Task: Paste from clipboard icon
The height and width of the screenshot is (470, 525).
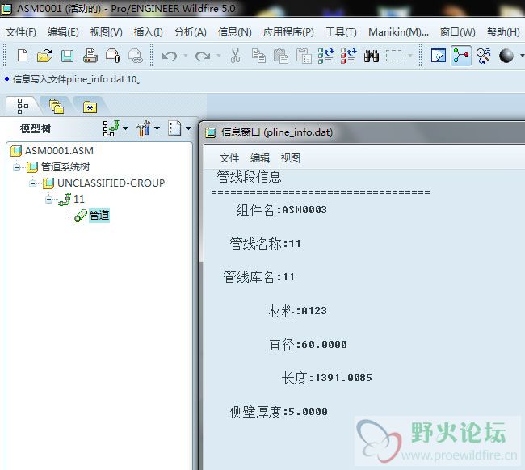Action: 281,56
